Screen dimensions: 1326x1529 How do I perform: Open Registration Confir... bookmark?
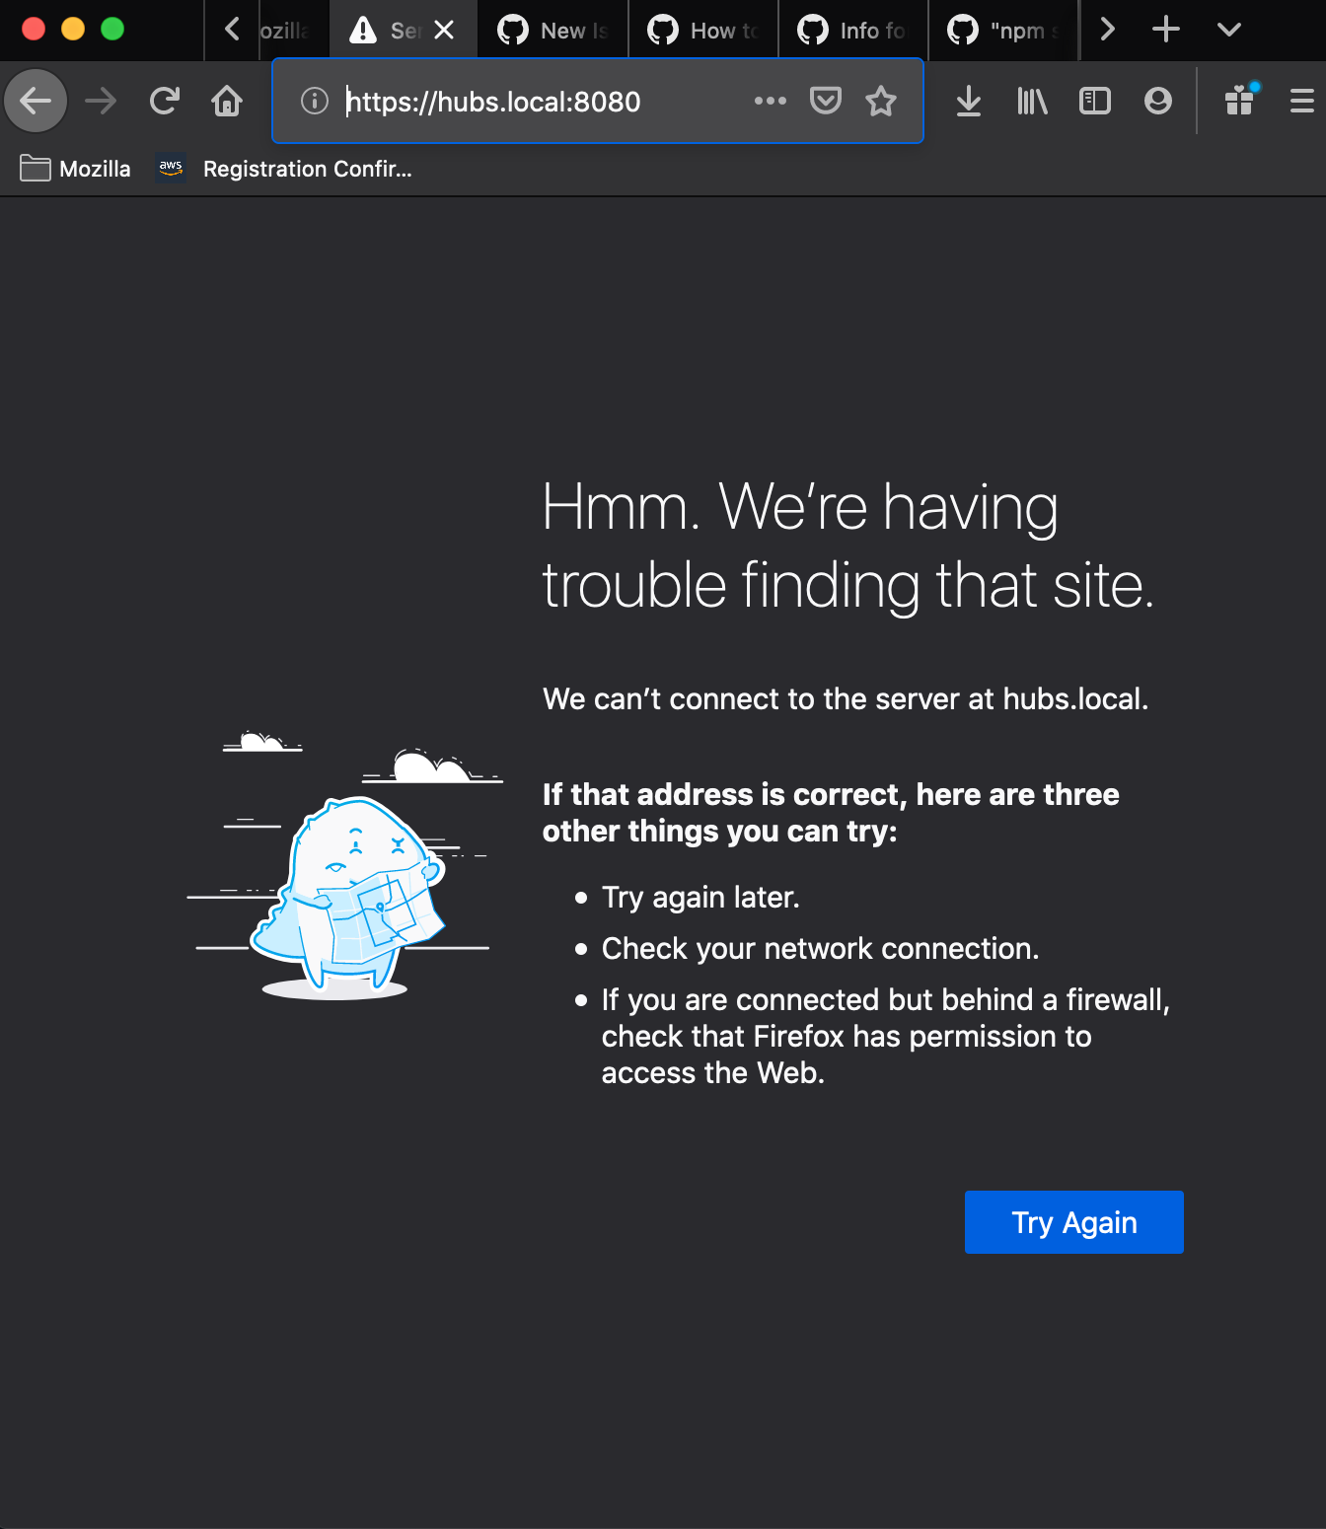point(284,169)
